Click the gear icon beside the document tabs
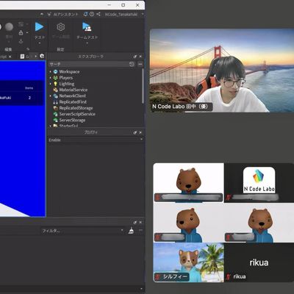 point(42,56)
